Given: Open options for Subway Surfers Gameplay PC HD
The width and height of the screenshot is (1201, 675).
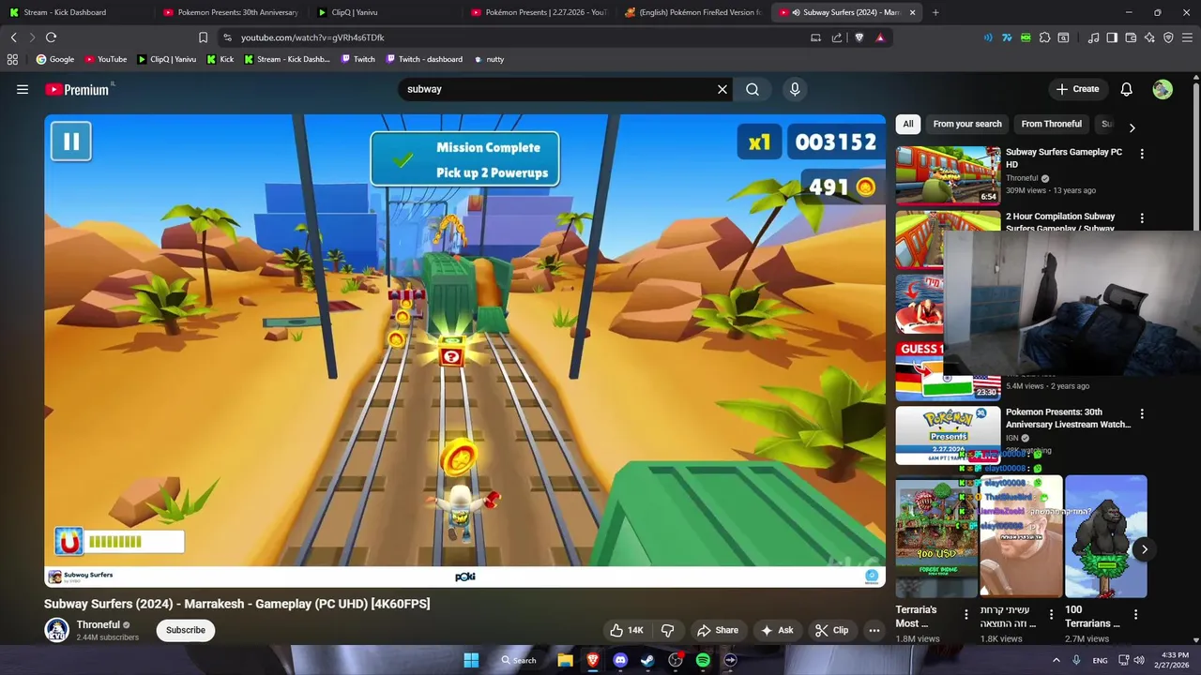Looking at the screenshot, I should point(1142,154).
